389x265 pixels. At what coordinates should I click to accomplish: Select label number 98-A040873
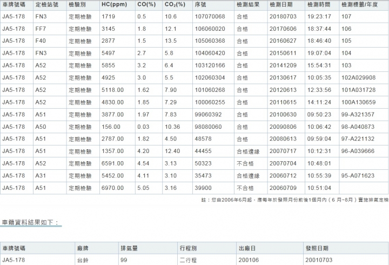click(x=358, y=127)
